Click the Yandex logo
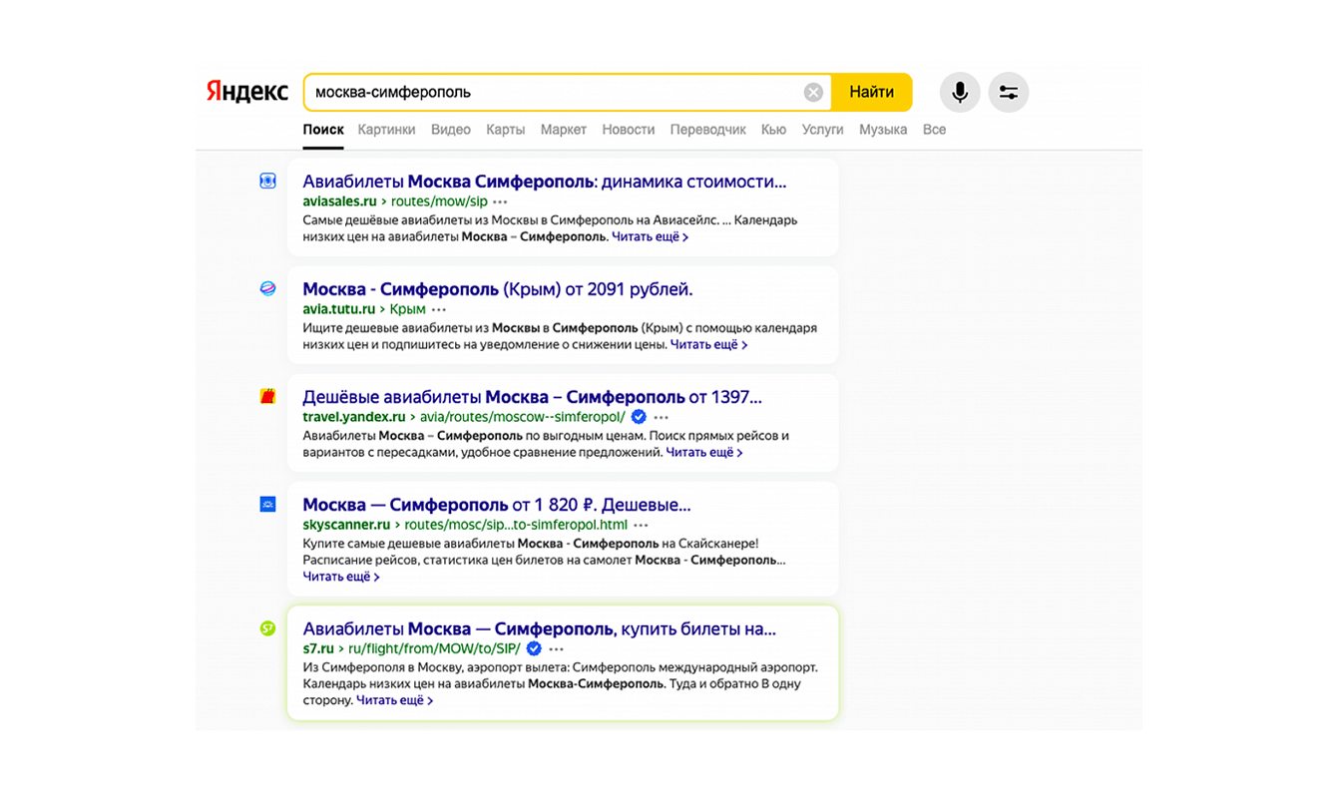This screenshot has width=1337, height=798. click(x=247, y=92)
